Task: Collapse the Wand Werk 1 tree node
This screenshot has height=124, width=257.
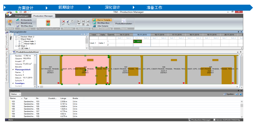Action: (x=16, y=39)
